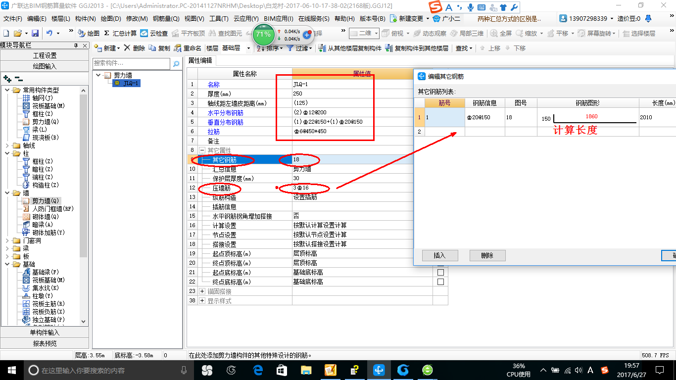Collapse the 常用构件类型 folder
The image size is (676, 380).
[x=7, y=90]
